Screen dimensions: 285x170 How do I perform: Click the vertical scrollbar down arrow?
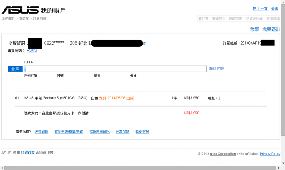pos(283,163)
